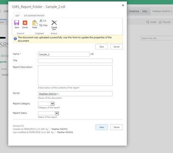Click in the Title text field

[75, 61]
